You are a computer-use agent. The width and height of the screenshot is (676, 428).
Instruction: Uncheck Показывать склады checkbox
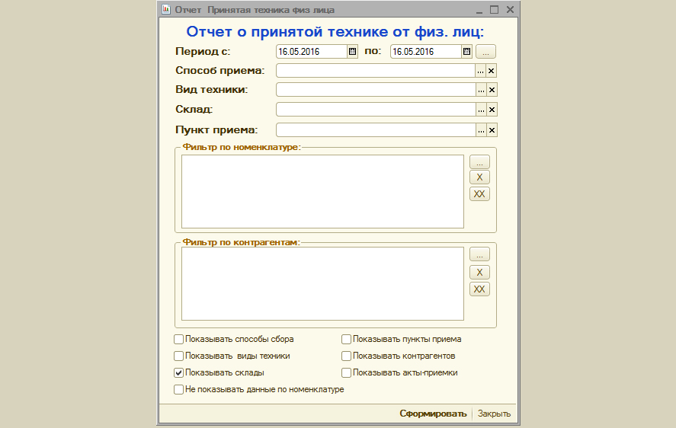179,373
